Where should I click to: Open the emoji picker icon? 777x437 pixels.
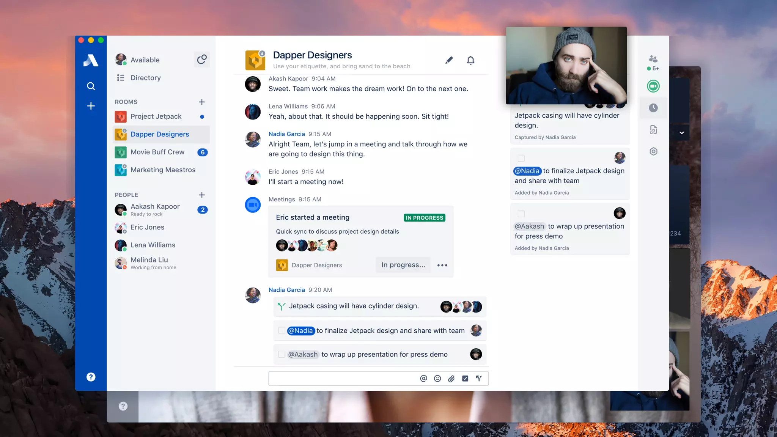coord(437,378)
